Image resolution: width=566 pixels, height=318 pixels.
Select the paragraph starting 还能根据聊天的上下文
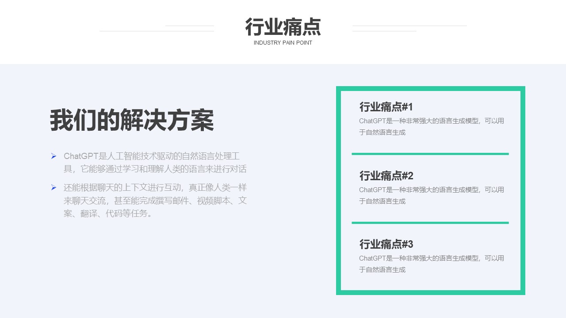155,201
